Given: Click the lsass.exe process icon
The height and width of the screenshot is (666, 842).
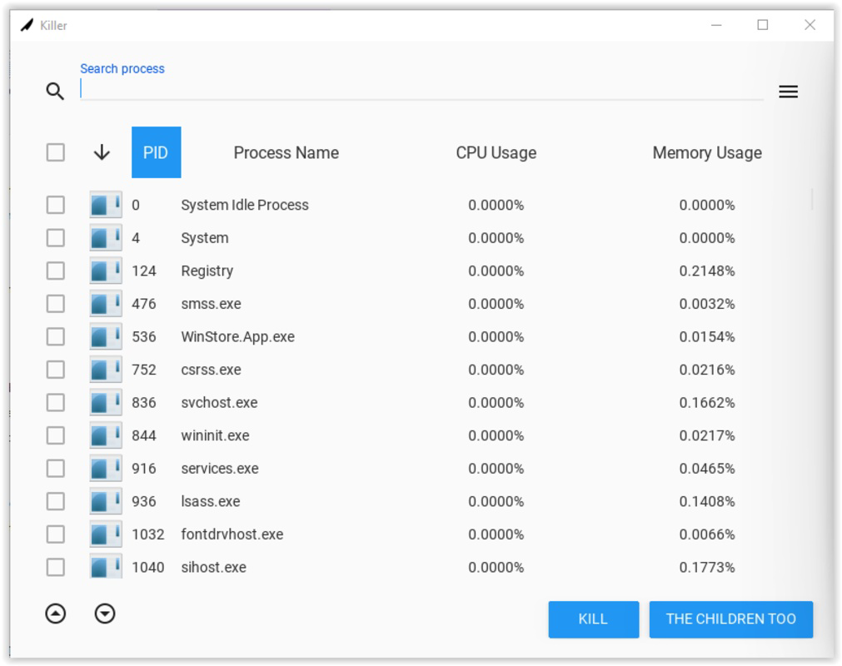Looking at the screenshot, I should tap(105, 501).
